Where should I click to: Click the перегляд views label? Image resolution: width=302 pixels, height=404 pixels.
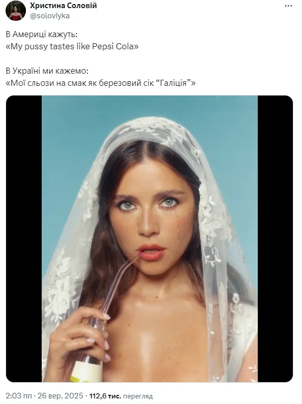click(138, 396)
